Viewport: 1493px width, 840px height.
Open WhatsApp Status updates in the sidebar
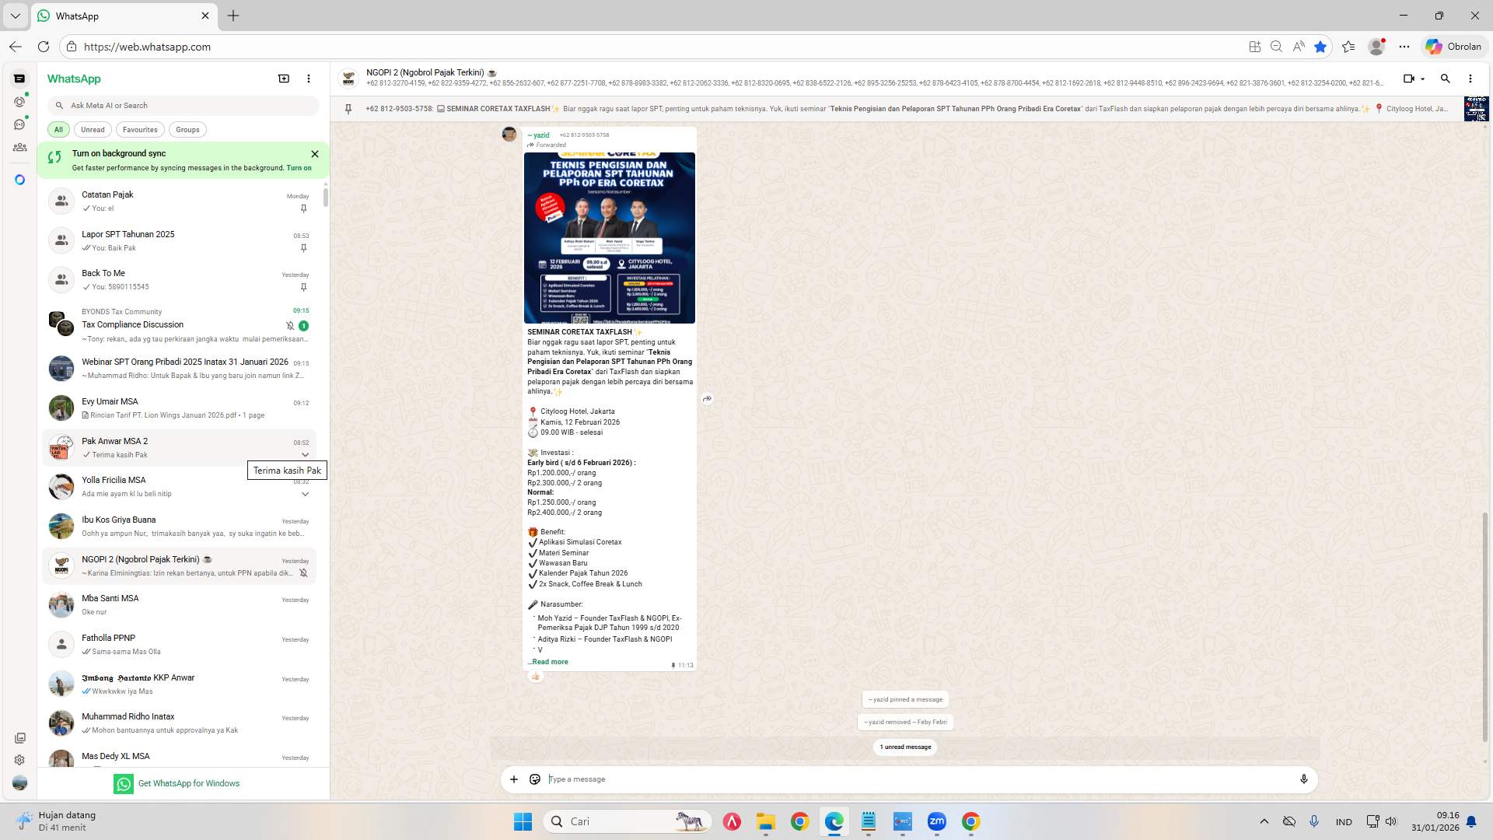[20, 102]
